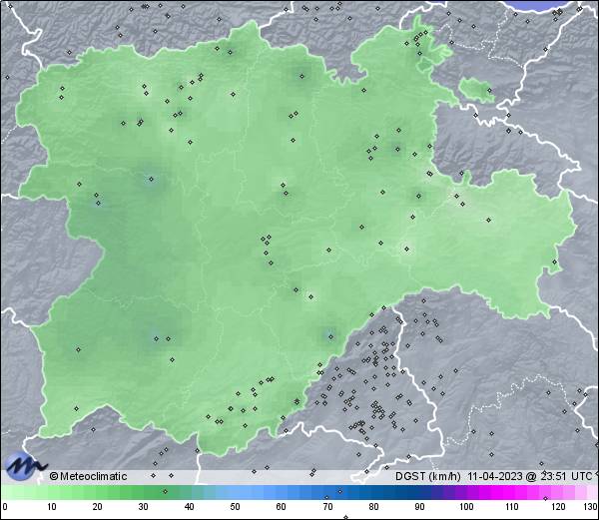
Task: Click the scale value 40
Action: (189, 507)
